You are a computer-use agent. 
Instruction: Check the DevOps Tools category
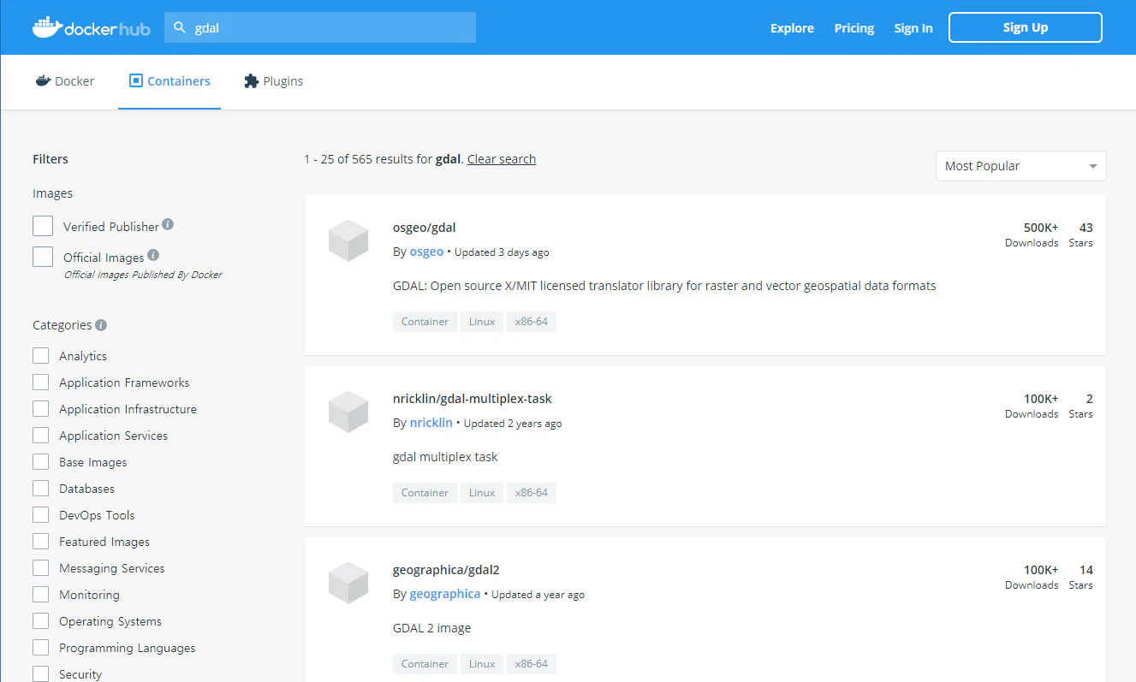coord(40,515)
